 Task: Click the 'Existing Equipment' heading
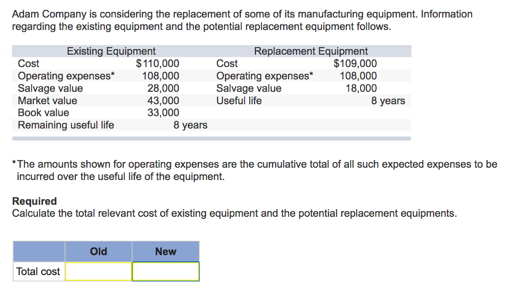tap(111, 51)
